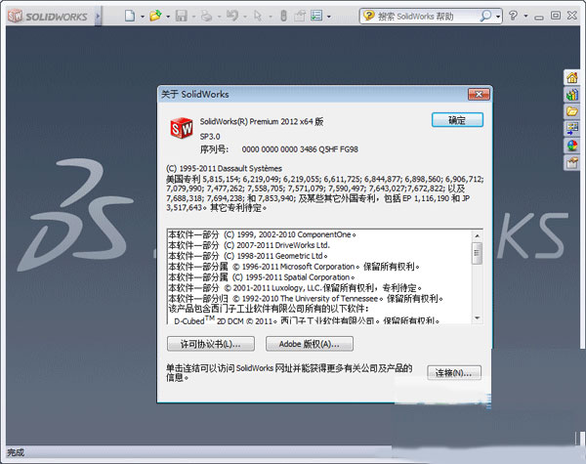Screen dimensions: 586x464
Task: Open the Custom Properties task pane tab
Action: pos(571,162)
